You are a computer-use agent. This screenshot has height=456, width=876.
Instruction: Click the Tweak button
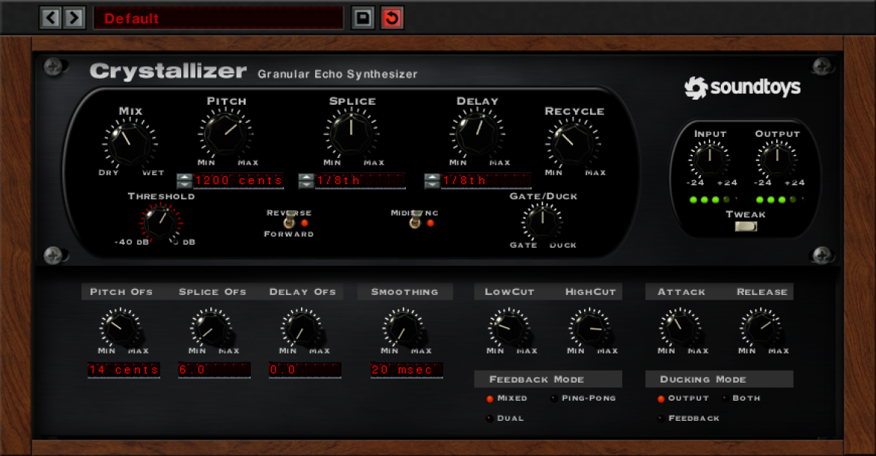coord(745,226)
